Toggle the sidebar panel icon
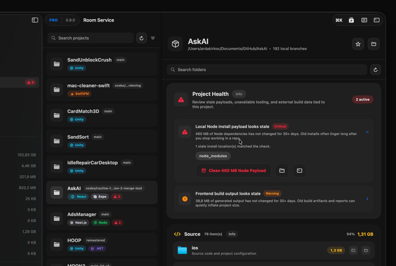396x266 pixels. pos(35,20)
